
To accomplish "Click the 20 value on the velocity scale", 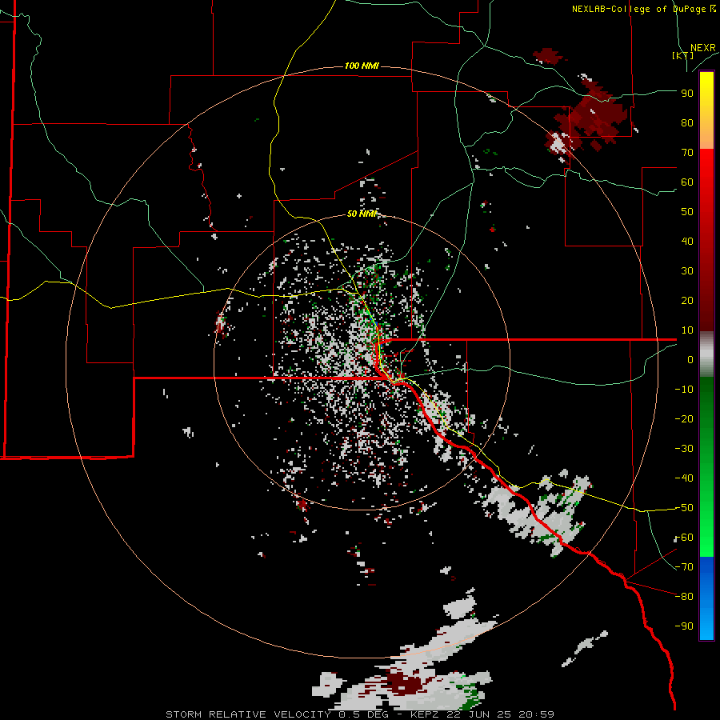I will [687, 300].
